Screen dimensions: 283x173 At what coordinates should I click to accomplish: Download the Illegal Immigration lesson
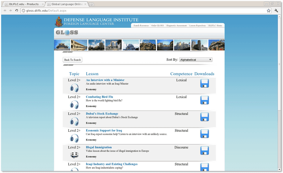click(x=204, y=151)
